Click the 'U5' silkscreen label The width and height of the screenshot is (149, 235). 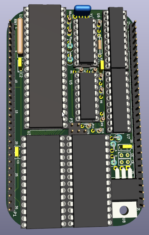point(71,82)
